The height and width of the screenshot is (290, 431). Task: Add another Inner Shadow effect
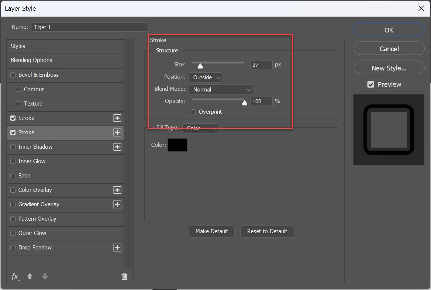[x=117, y=147]
